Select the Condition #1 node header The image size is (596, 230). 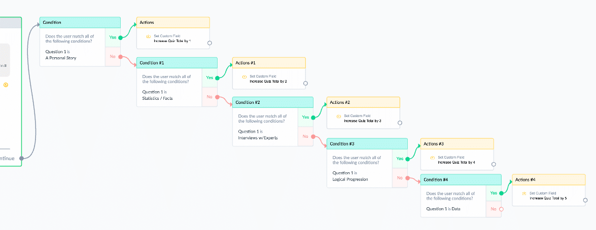177,63
